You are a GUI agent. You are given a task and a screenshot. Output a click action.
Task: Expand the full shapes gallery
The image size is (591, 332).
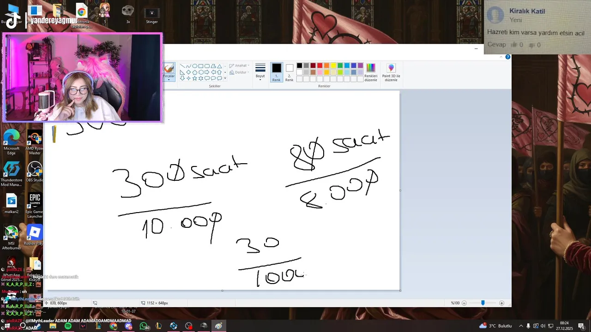click(x=225, y=78)
